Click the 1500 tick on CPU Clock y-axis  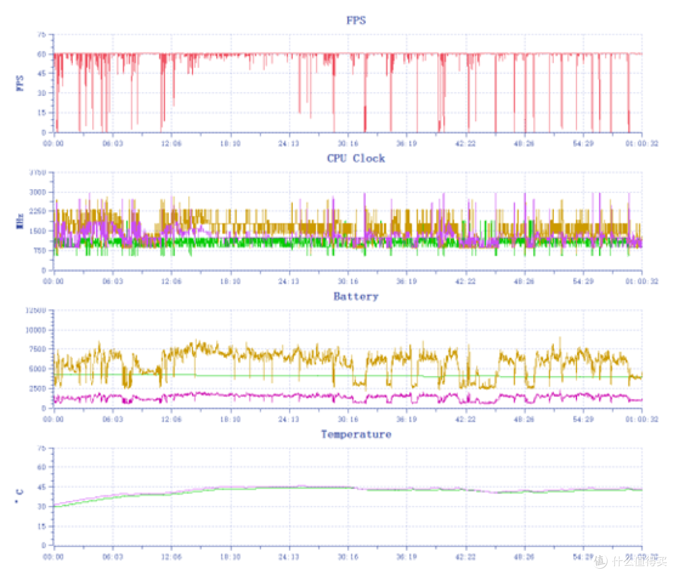pos(38,231)
